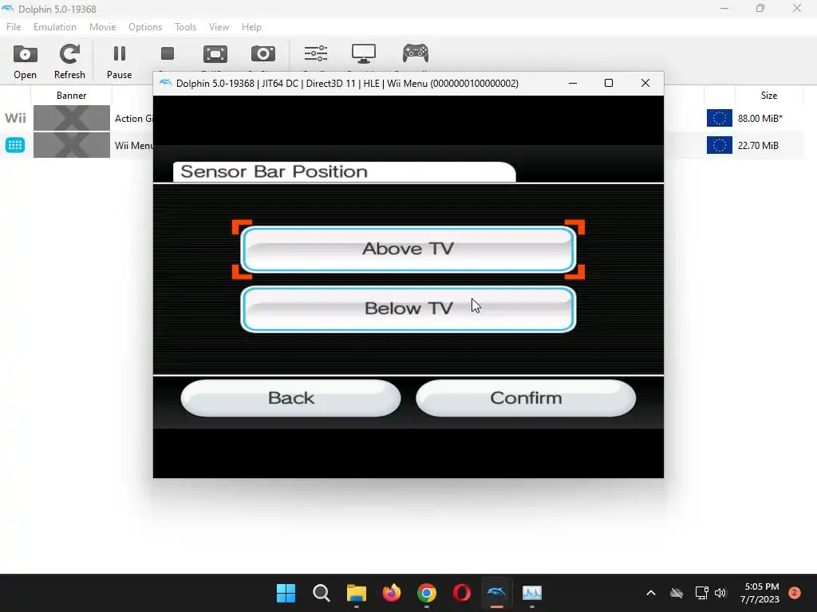
Task: Open the Config sliders icon in the toolbar
Action: click(x=316, y=54)
